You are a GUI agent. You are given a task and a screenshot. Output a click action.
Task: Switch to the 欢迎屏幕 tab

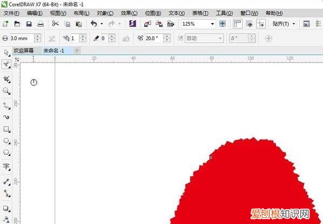pos(24,50)
